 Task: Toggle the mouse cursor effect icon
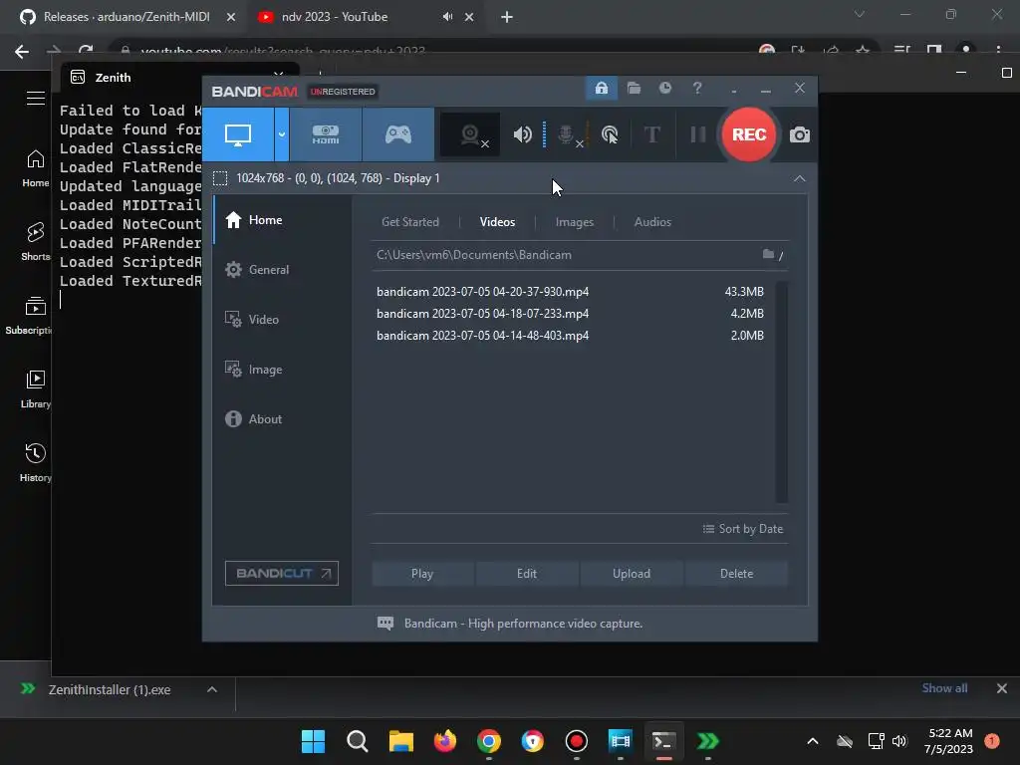610,134
